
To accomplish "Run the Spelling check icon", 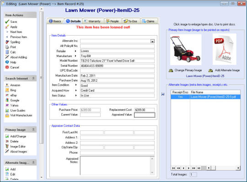I will pos(7,42).
